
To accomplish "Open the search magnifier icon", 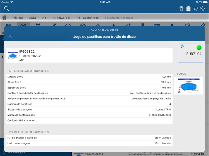I will click(x=6, y=9).
